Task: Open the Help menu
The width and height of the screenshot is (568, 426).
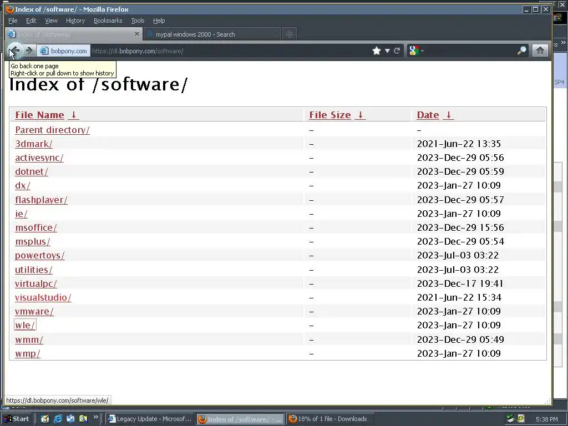Action: (x=159, y=21)
